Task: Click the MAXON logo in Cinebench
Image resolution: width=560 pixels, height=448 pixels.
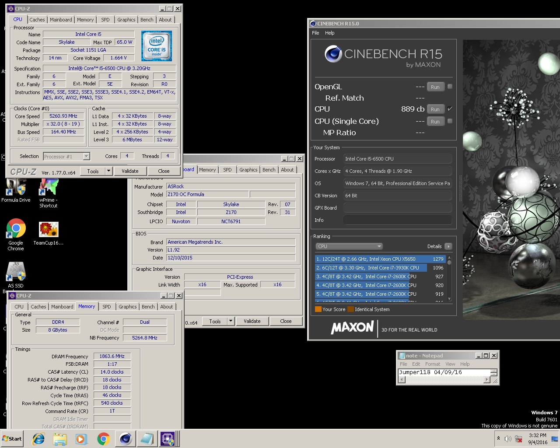Action: (352, 327)
